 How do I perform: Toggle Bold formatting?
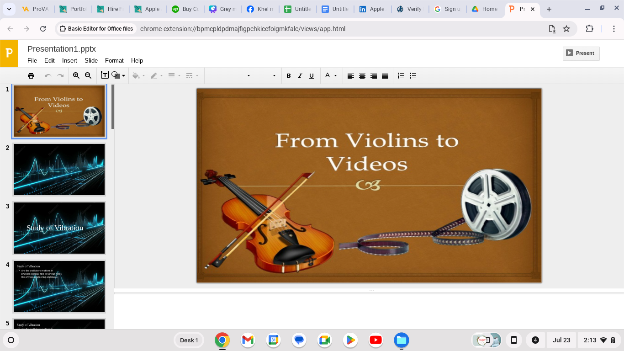[x=289, y=76]
